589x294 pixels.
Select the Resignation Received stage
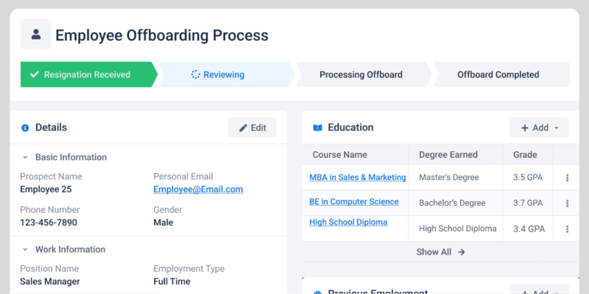pyautogui.click(x=87, y=74)
